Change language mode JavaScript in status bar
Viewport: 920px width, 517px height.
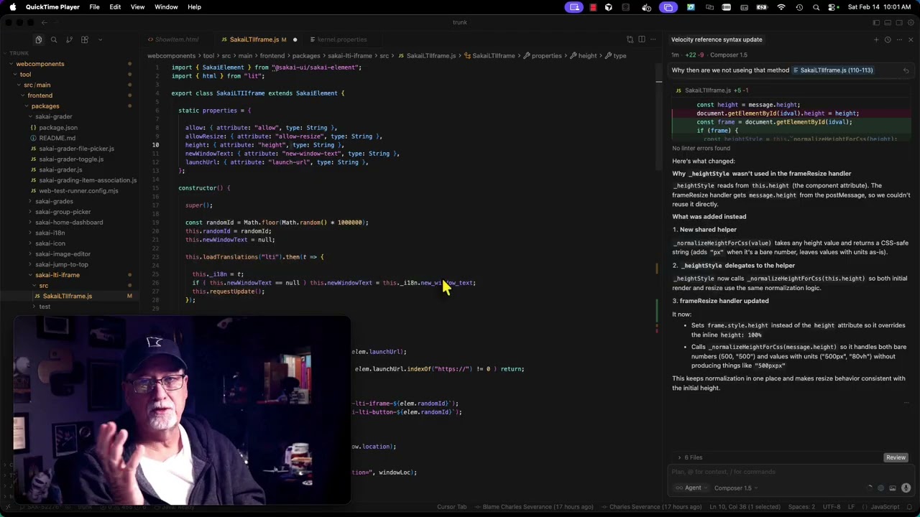(x=885, y=507)
